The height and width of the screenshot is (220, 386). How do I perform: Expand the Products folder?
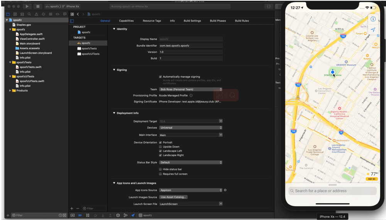(x=10, y=91)
